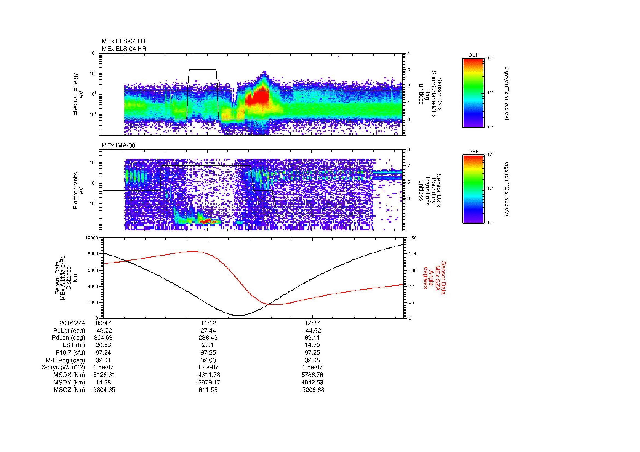Click time tick label '12:37'
The image size is (640, 452).
[x=312, y=323]
